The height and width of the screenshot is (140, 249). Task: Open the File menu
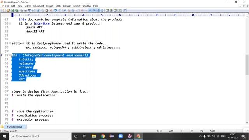click(7, 6)
